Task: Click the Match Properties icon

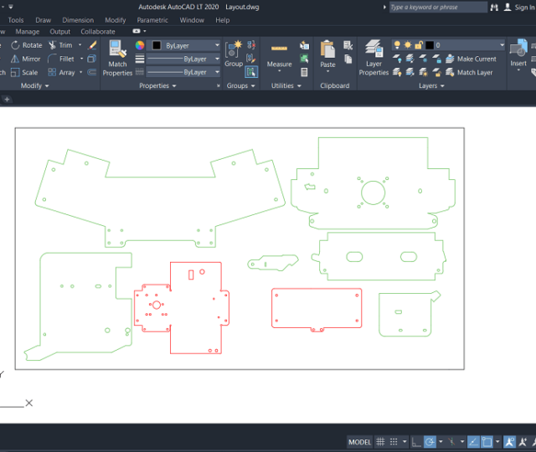Action: tap(117, 57)
